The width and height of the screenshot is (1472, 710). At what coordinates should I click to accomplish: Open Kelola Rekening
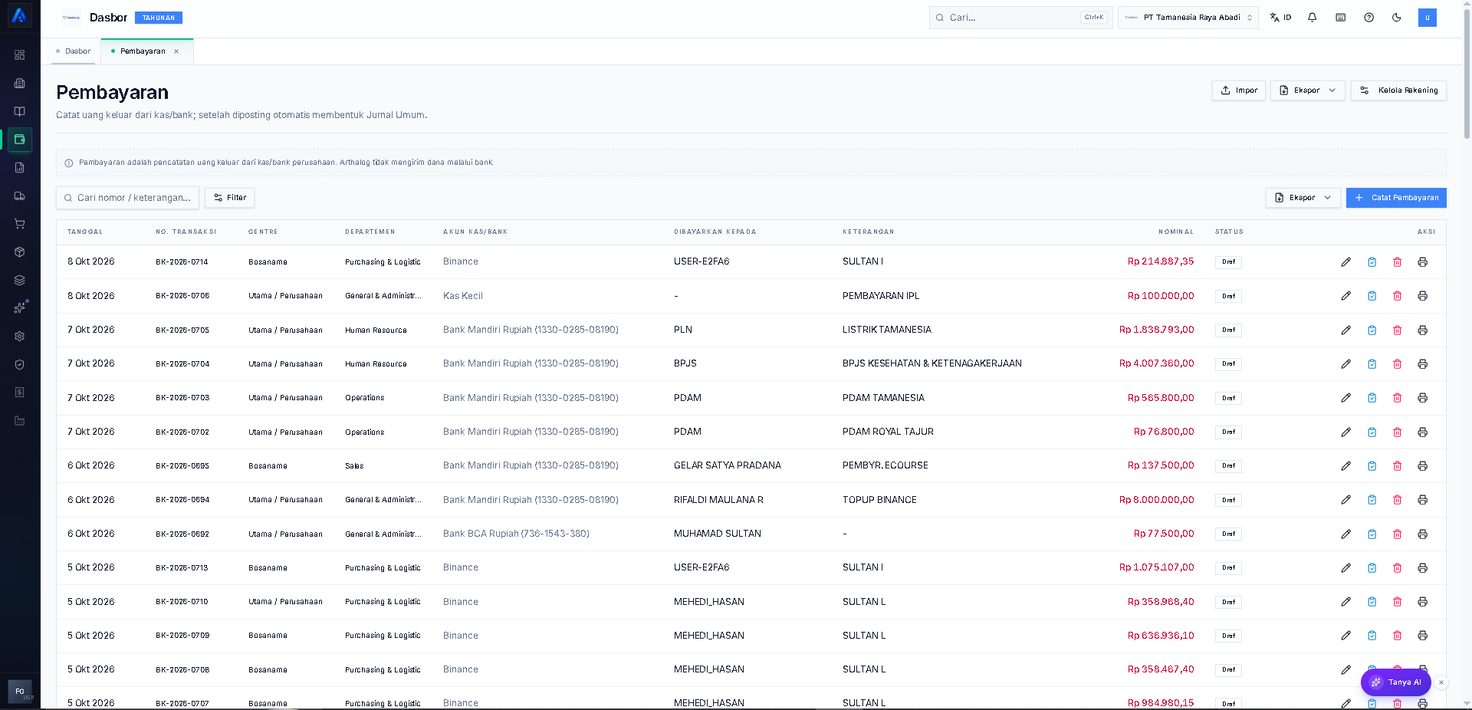click(x=1398, y=90)
